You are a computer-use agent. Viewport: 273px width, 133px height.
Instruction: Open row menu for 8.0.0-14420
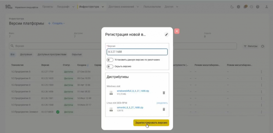pyautogui.click(x=261, y=112)
